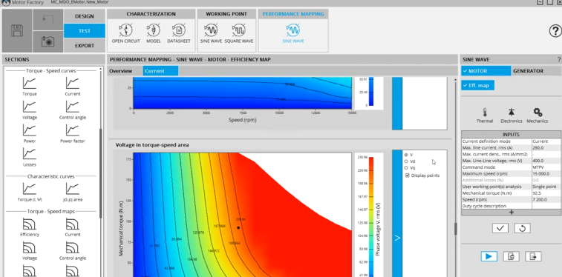Open the Current torque-speed map
The height and width of the screenshot is (277, 562).
pyautogui.click(x=73, y=227)
